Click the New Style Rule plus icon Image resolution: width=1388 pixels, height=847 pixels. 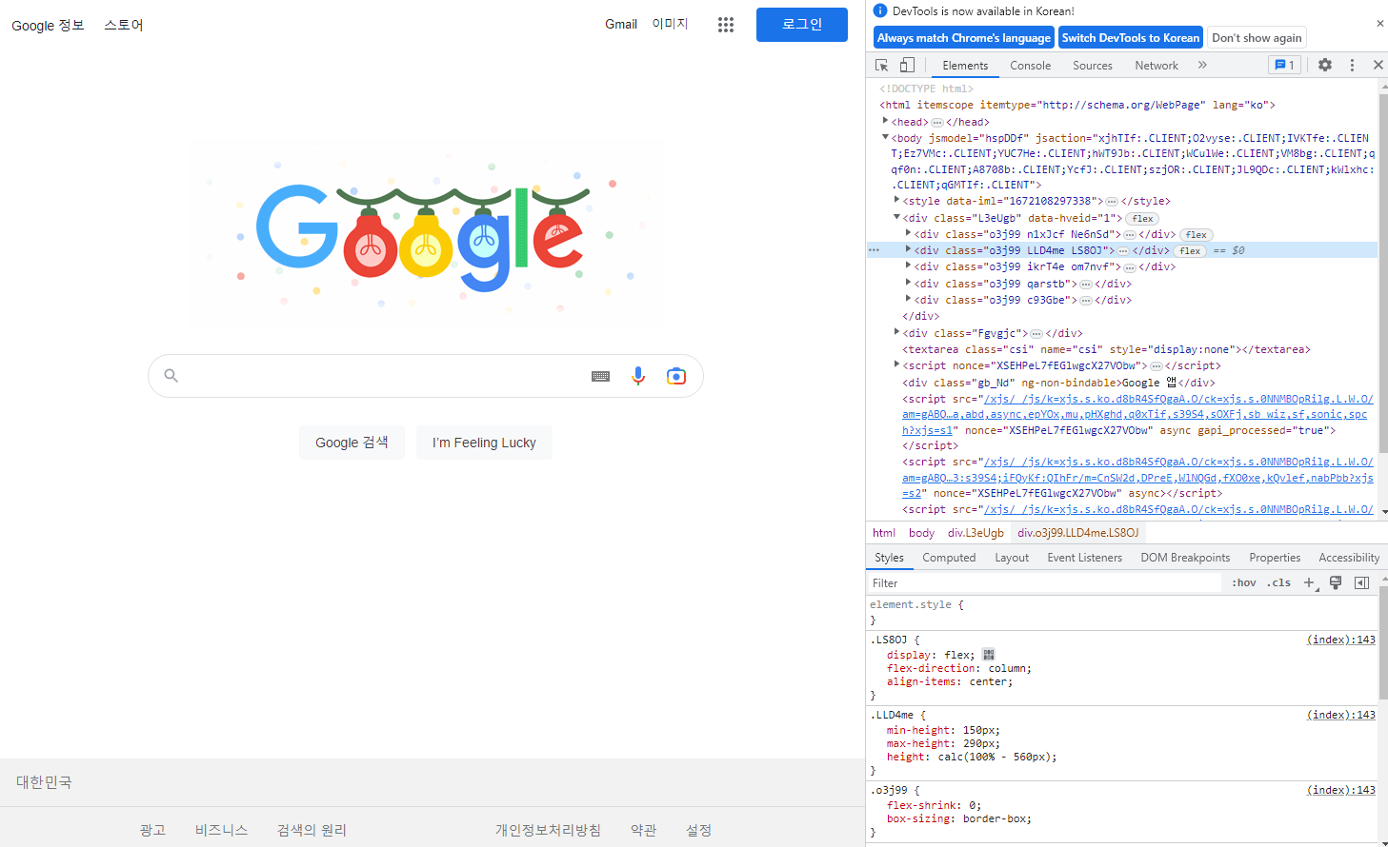pyautogui.click(x=1309, y=582)
